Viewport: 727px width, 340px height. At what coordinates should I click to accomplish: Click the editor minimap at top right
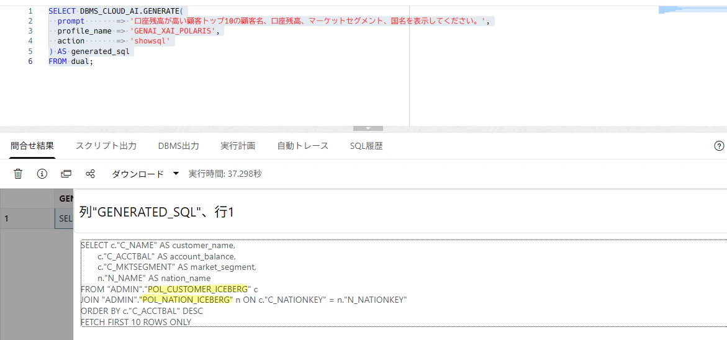point(693,10)
